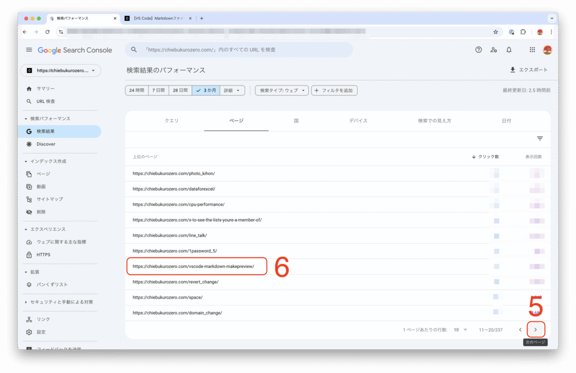Open Chrome's three-dot menu
Image resolution: width=576 pixels, height=373 pixels.
551,32
